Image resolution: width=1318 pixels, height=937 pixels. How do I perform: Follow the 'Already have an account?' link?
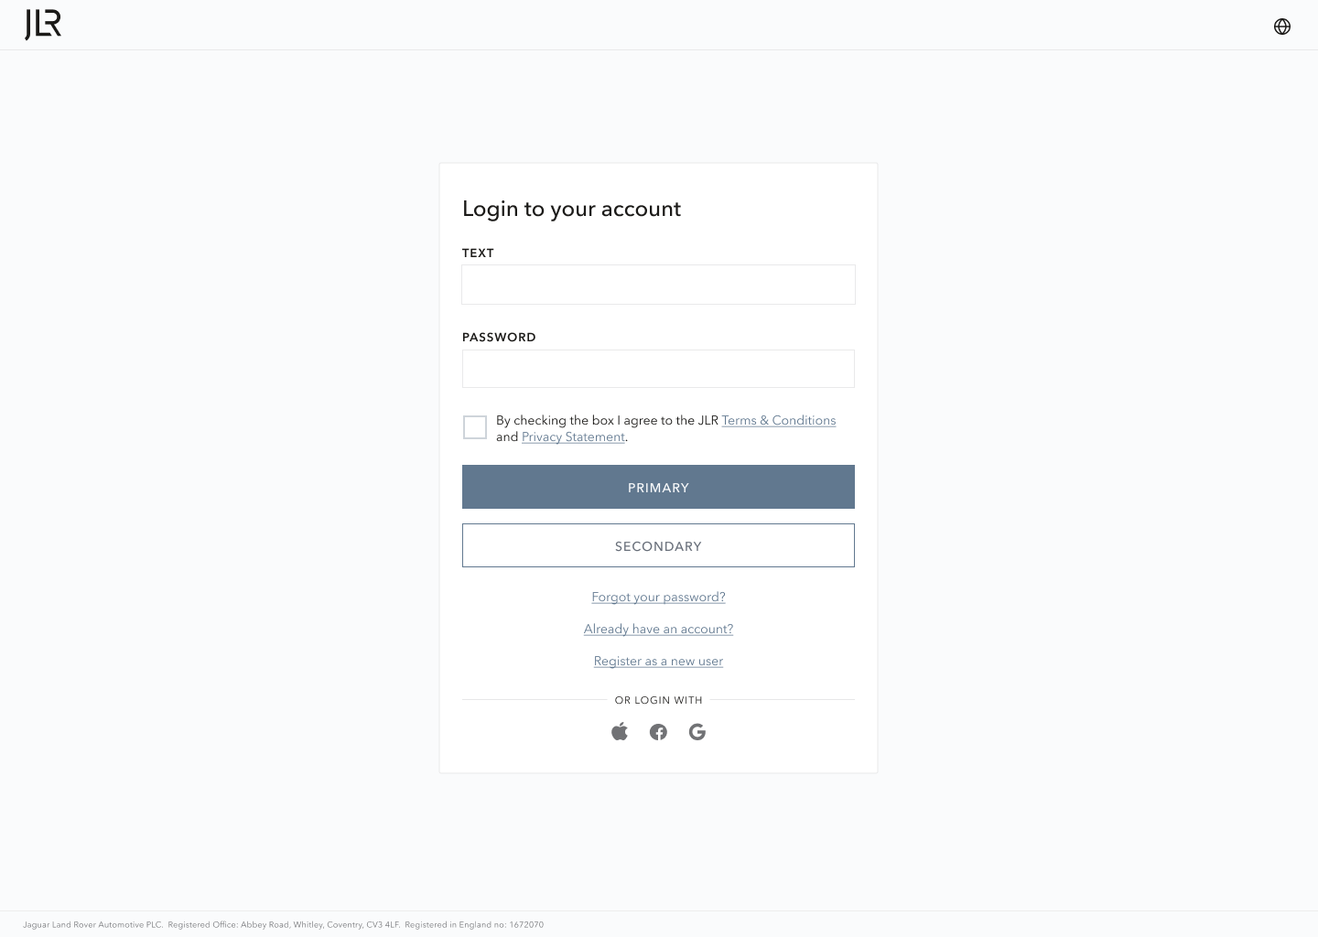point(658,630)
